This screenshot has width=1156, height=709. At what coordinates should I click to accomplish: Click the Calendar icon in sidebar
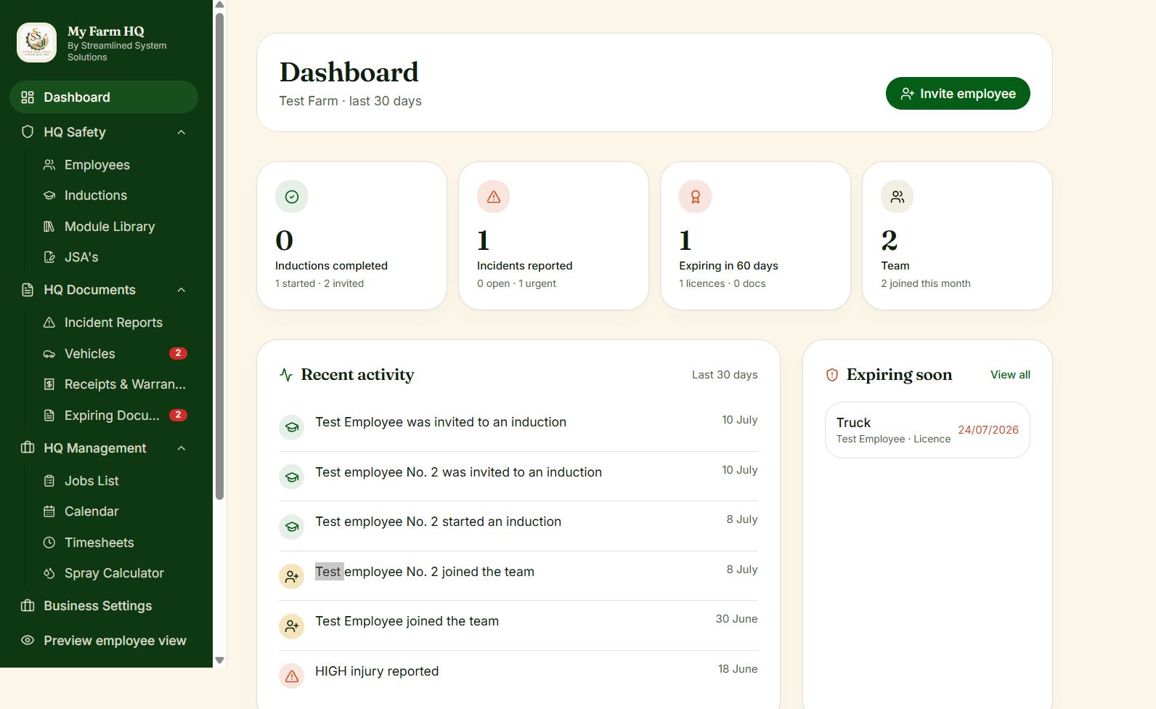(x=49, y=511)
